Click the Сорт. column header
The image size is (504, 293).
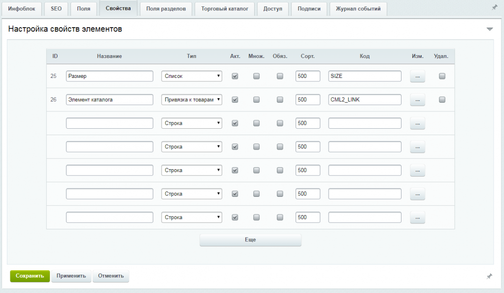(307, 56)
